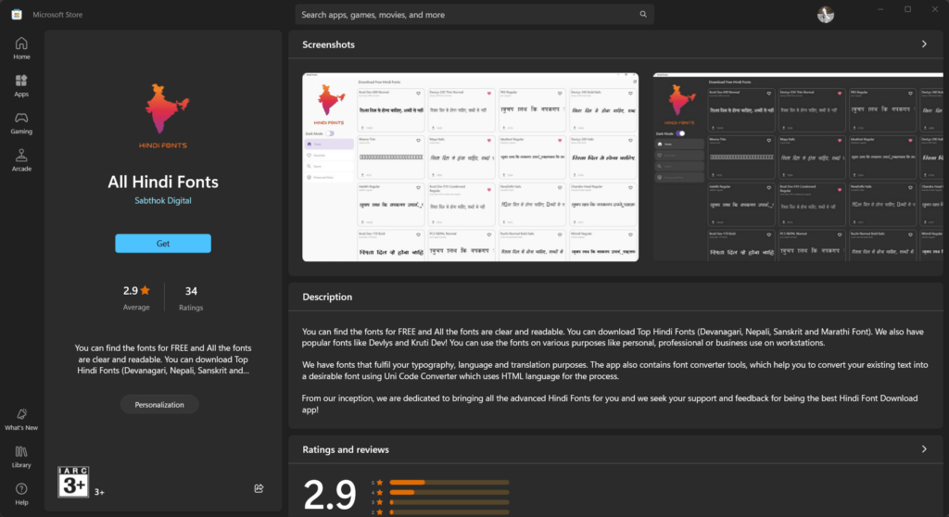Click the share icon
This screenshot has width=949, height=517.
click(x=259, y=488)
